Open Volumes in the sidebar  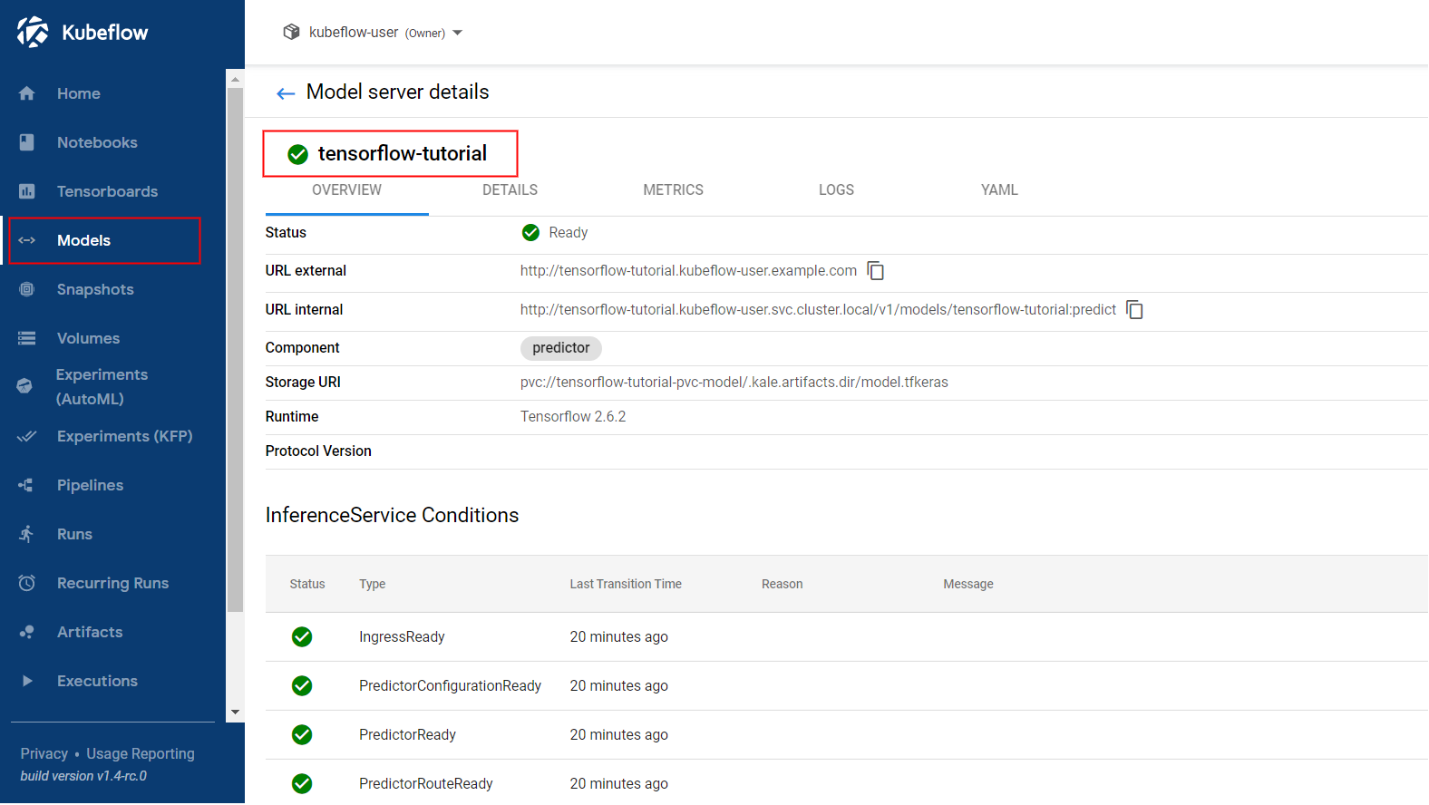pyautogui.click(x=88, y=338)
